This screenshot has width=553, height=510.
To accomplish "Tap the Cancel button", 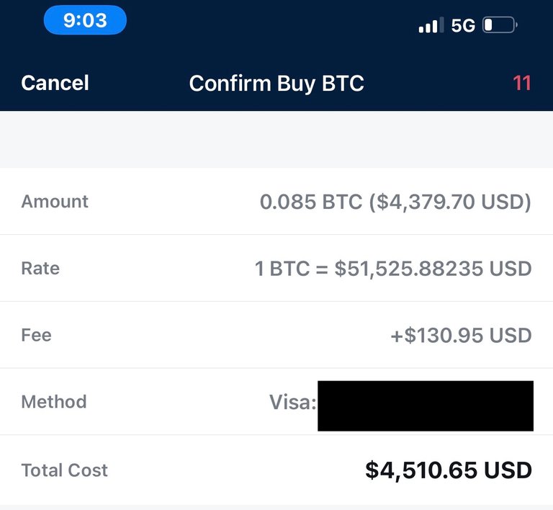I will pos(55,84).
